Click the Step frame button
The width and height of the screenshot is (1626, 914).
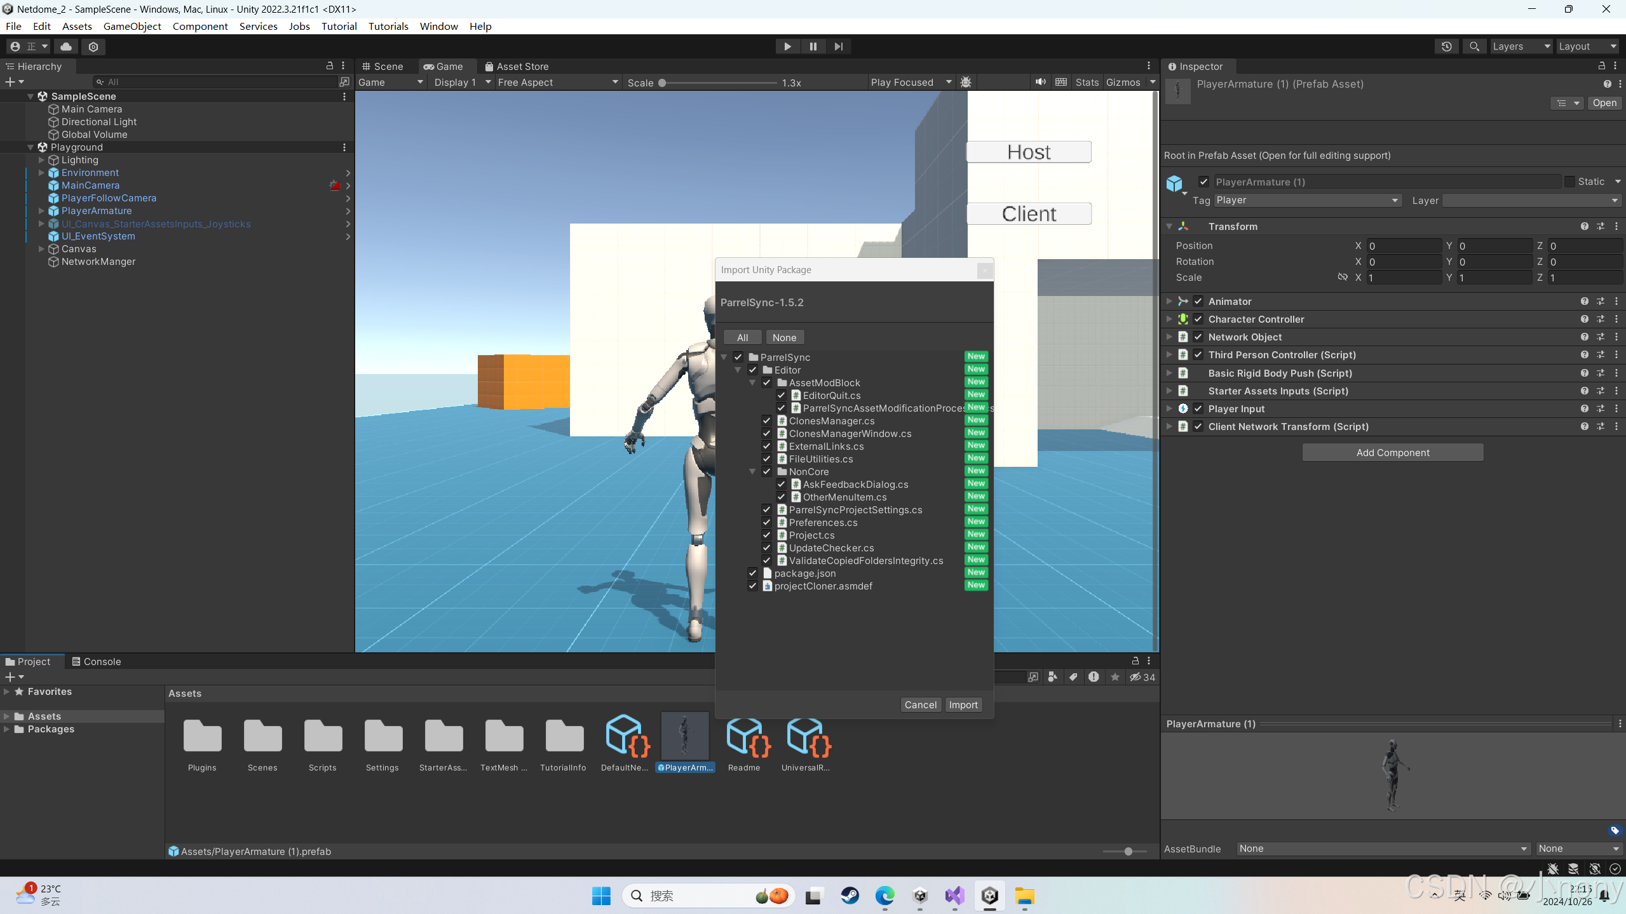838,46
